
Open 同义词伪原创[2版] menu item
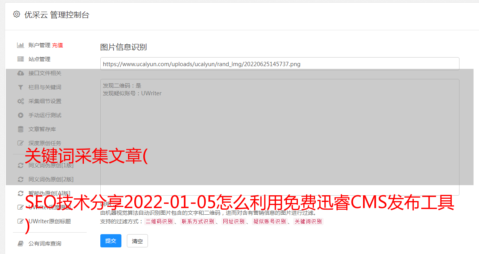[x=46, y=179]
